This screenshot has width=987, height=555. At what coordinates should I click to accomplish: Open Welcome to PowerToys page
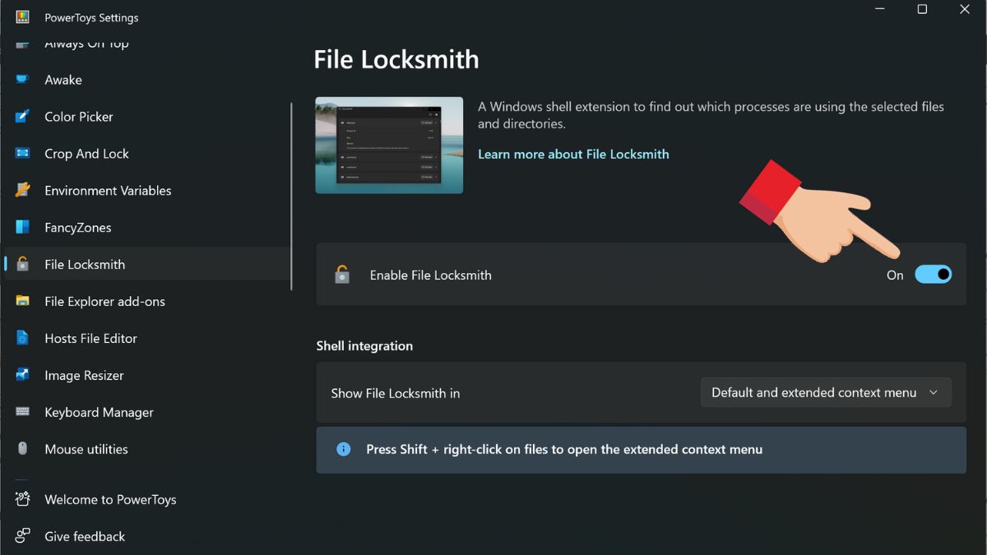pyautogui.click(x=110, y=500)
